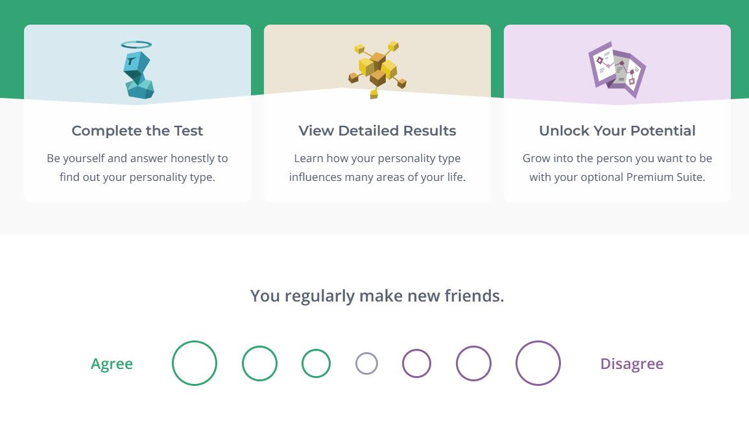Click the "Grow into the person" description
Image resolution: width=749 pixels, height=428 pixels.
(617, 167)
